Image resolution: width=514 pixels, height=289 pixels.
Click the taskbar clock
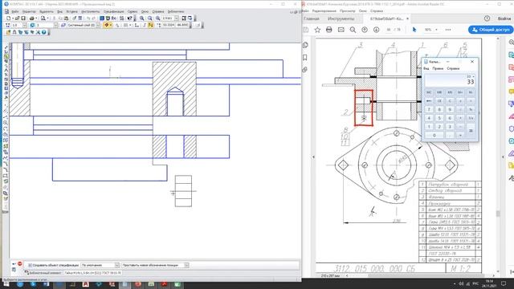click(489, 283)
